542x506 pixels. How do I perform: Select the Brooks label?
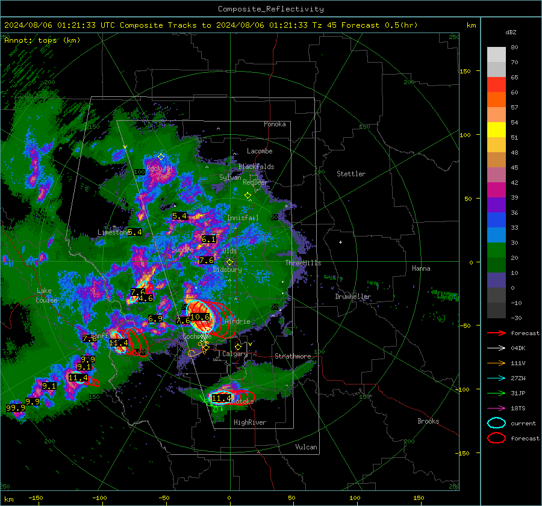pyautogui.click(x=428, y=421)
